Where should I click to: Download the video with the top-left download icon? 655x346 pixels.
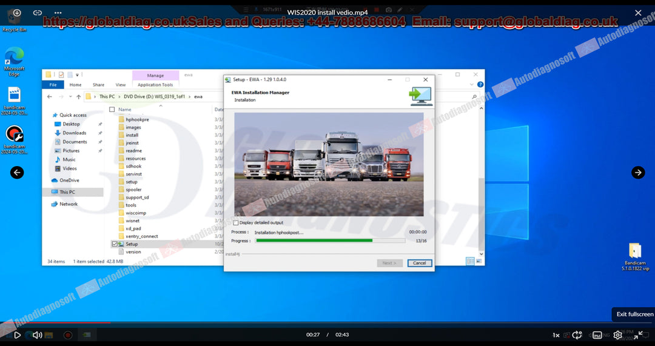[x=17, y=13]
